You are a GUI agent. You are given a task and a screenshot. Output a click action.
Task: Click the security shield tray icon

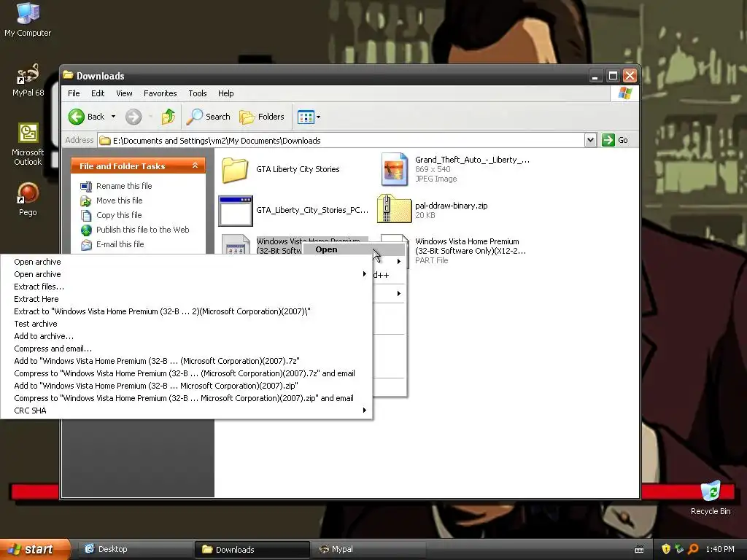[x=666, y=549]
